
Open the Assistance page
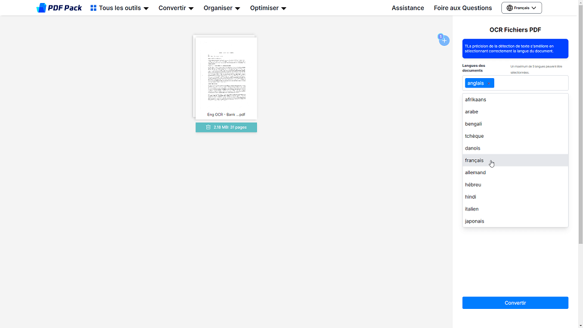pos(408,8)
